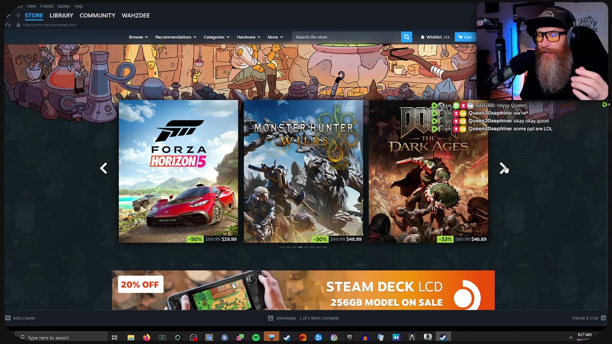
Task: Expand the Browse dropdown
Action: click(x=138, y=37)
